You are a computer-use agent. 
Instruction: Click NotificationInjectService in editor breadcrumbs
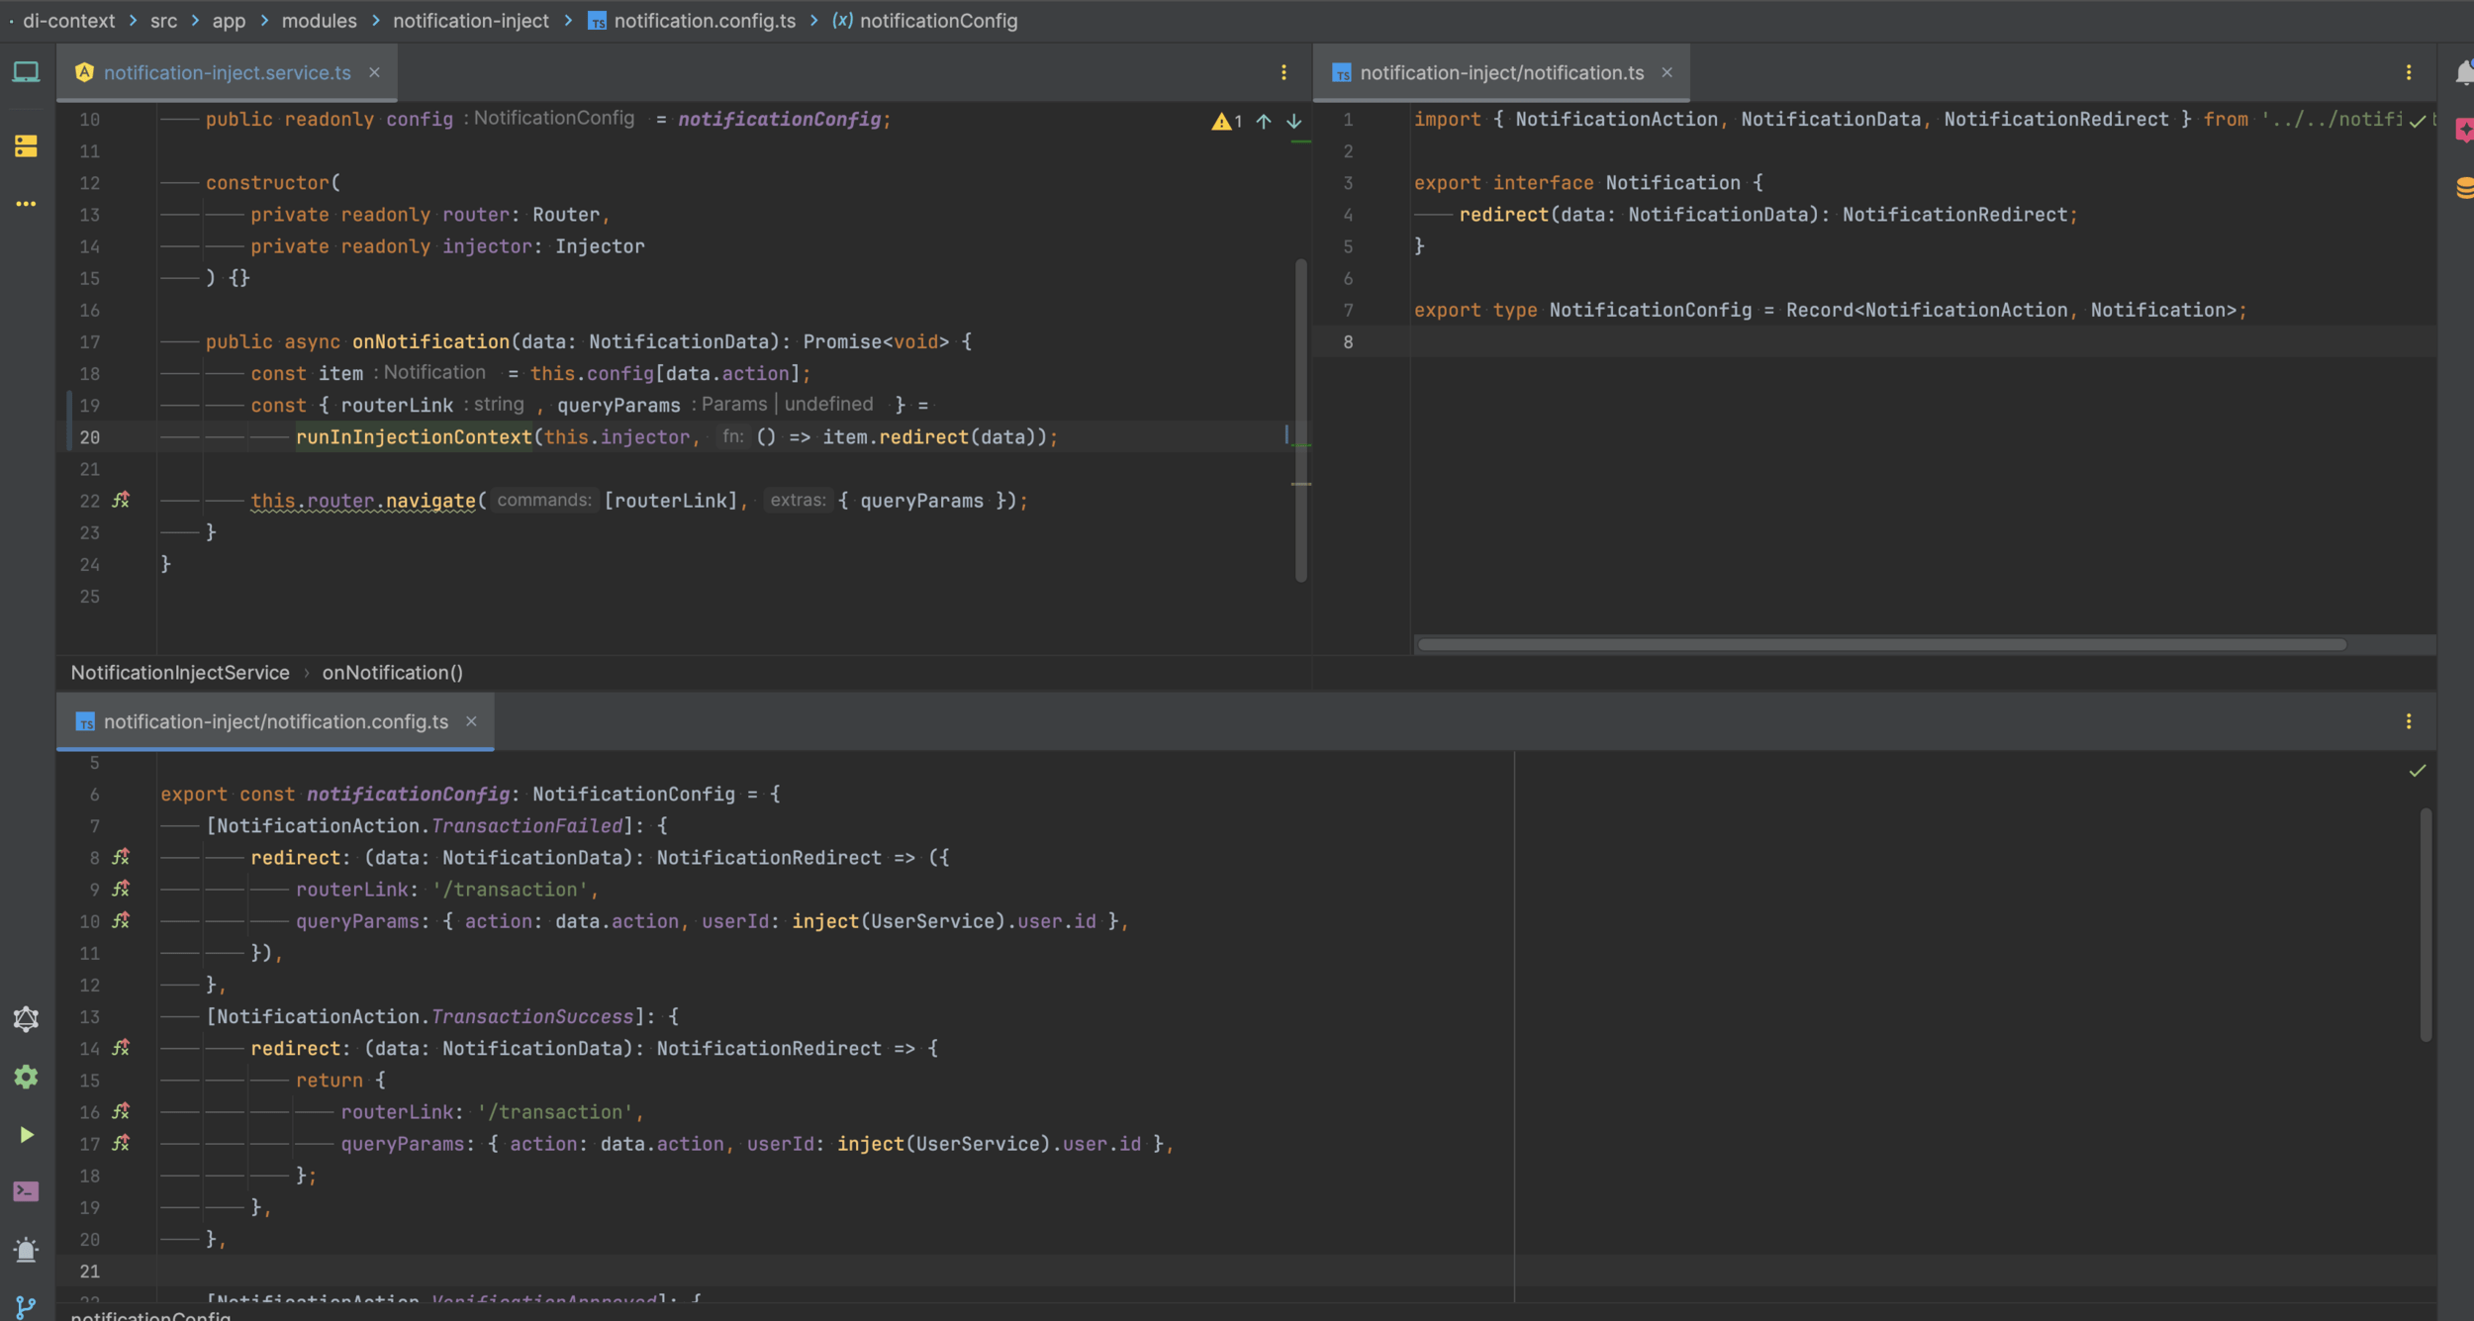pos(180,673)
